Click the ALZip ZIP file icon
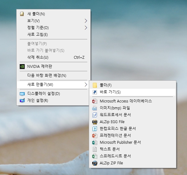The image size is (187, 175). click(95, 163)
